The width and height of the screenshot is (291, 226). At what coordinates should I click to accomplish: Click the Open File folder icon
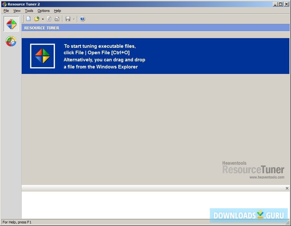[37, 19]
